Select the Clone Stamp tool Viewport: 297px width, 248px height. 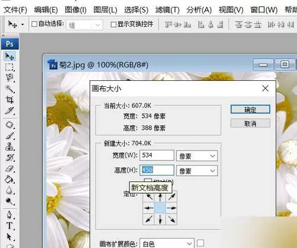click(x=10, y=147)
